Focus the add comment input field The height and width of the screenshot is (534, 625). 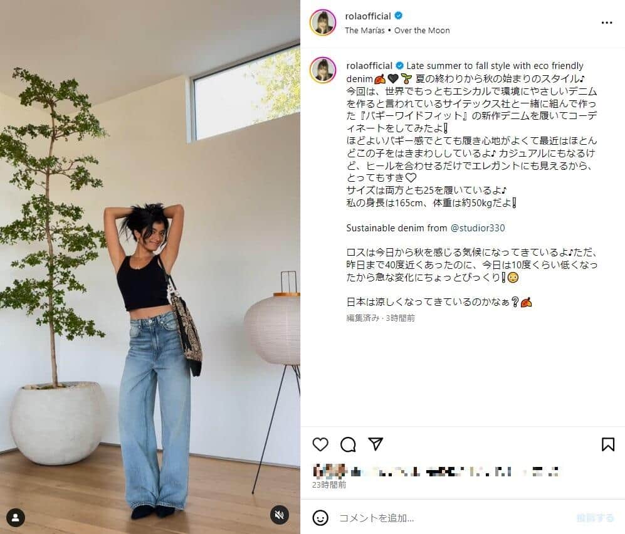454,518
